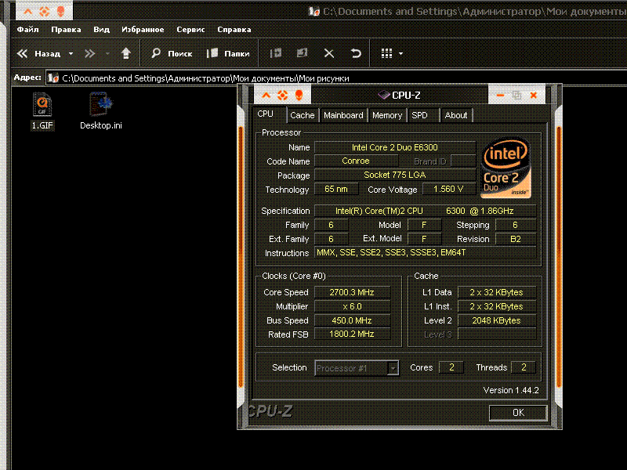
Task: Open the Back button history dropdown arrow
Action: (71, 54)
